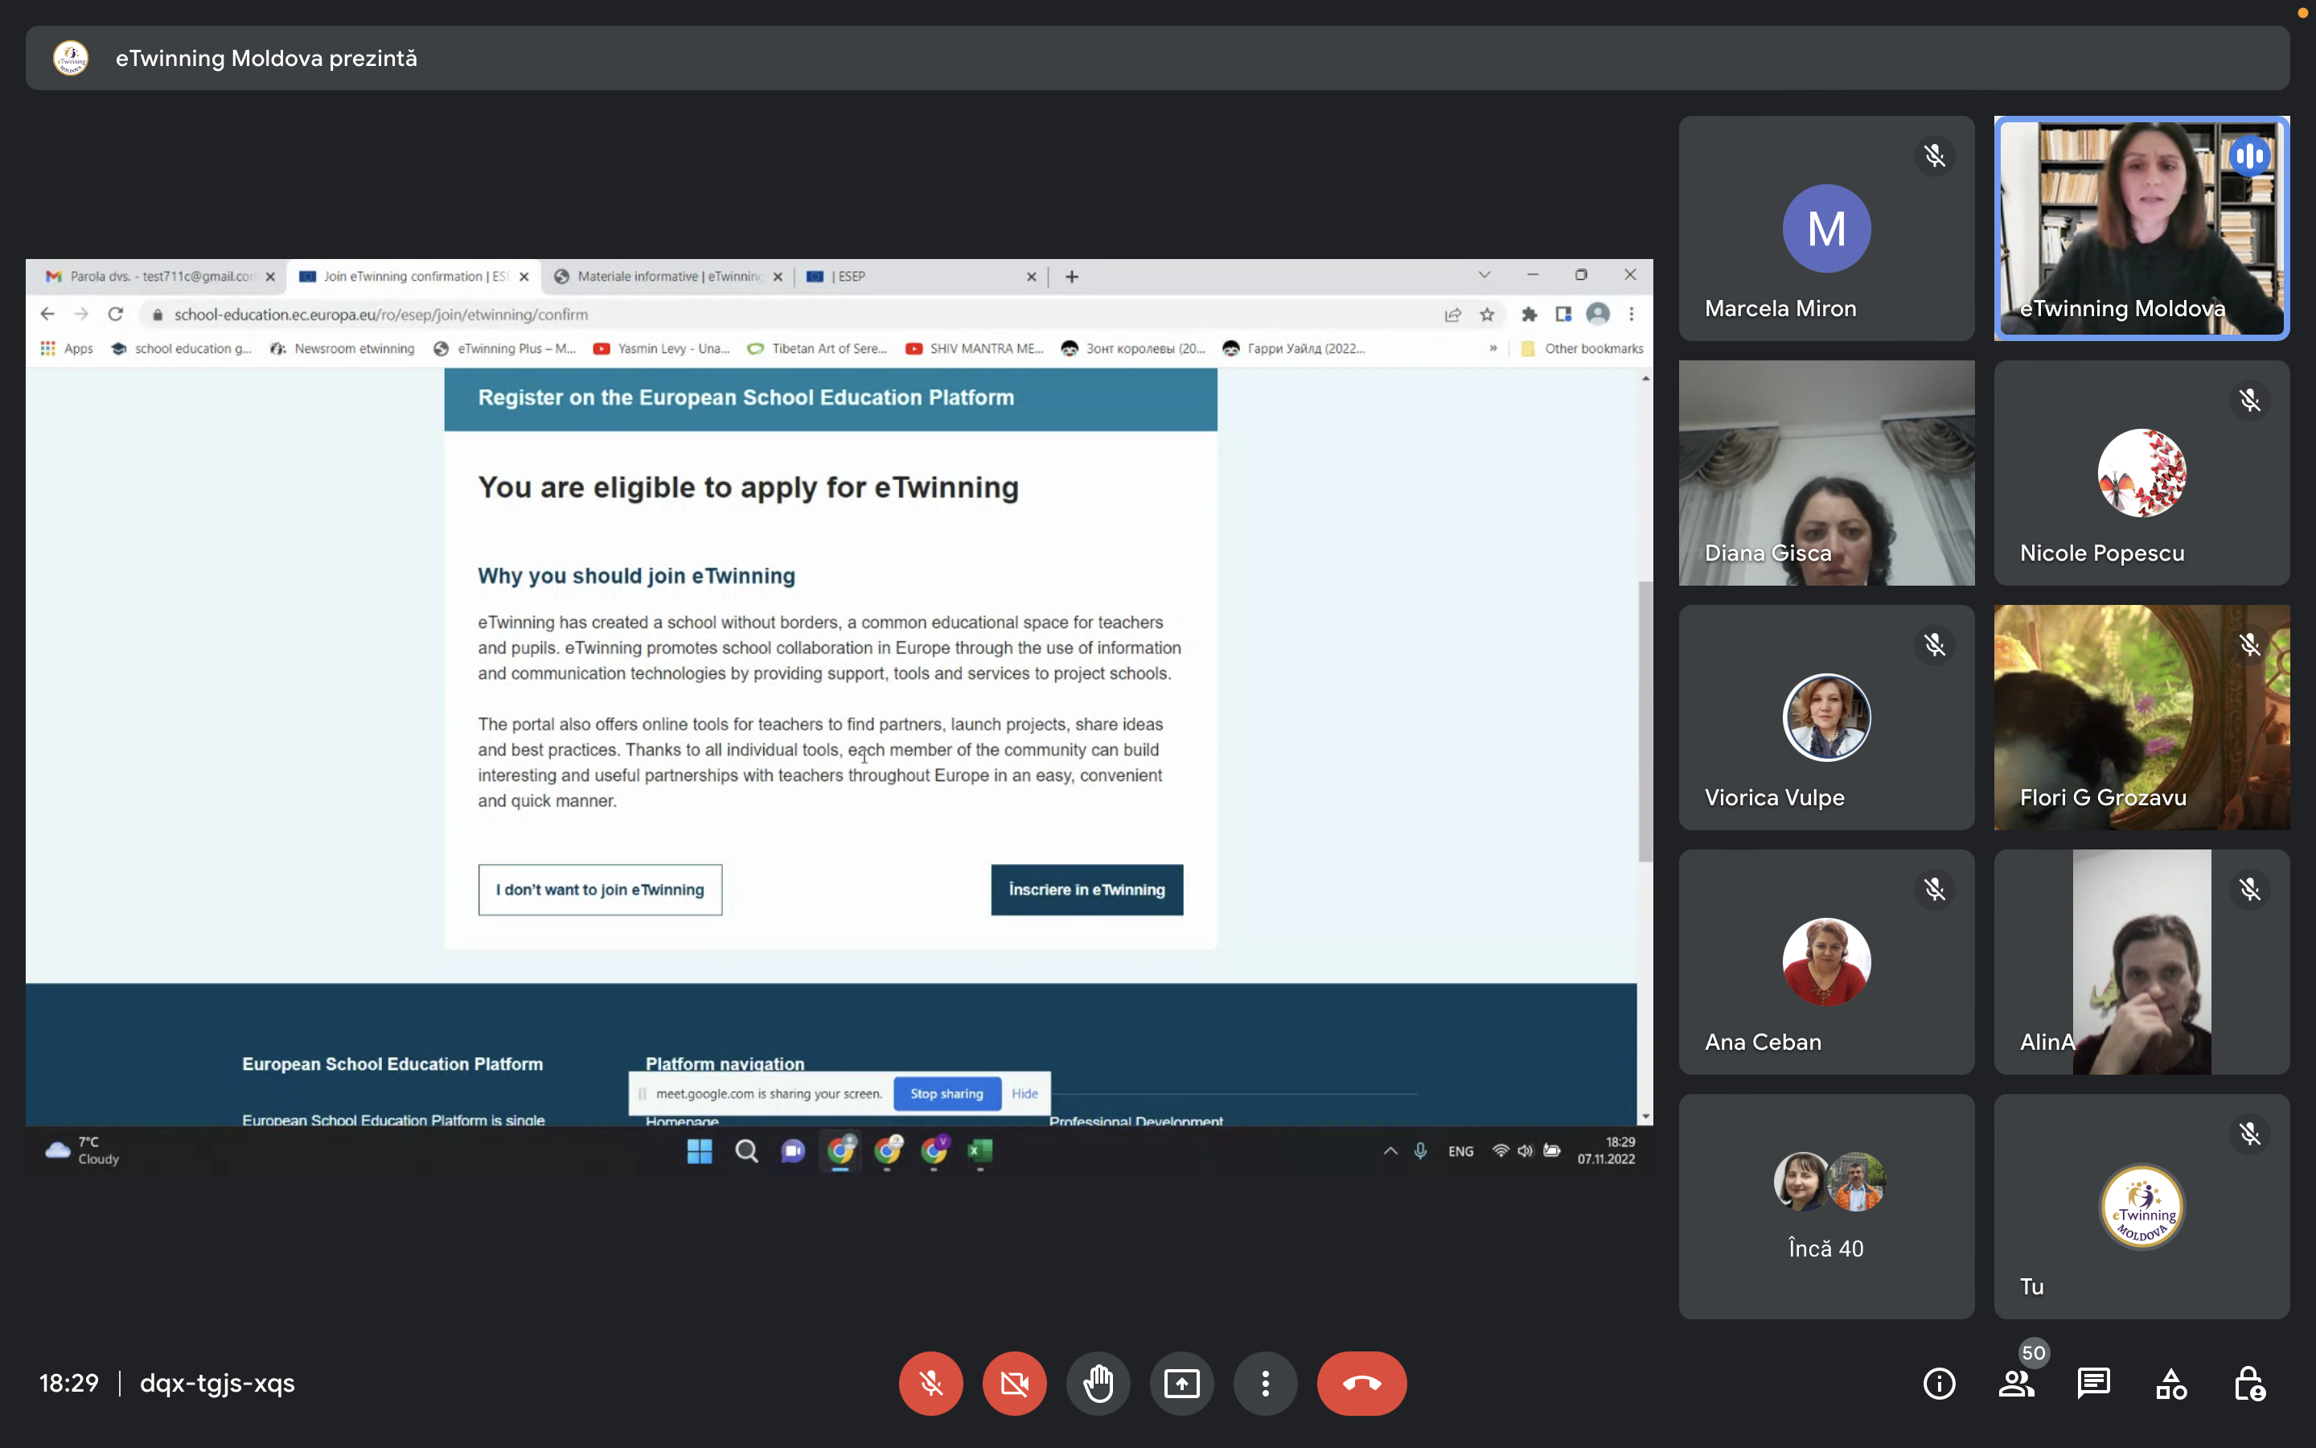Open the weather widget 7°C Cloudy
The image size is (2316, 1448).
pyautogui.click(x=84, y=1150)
